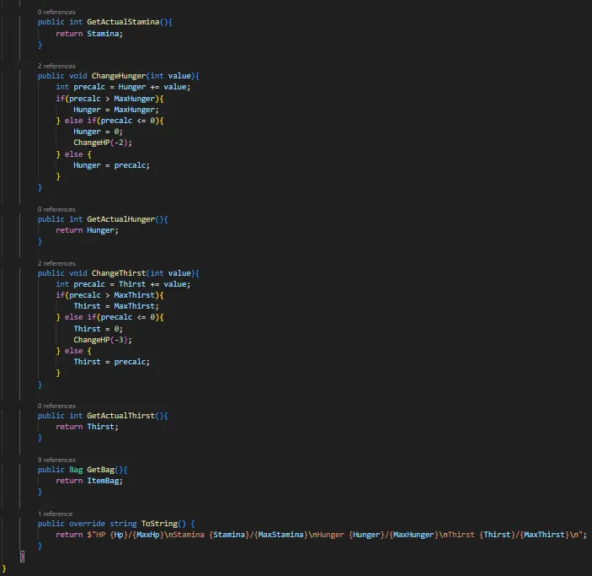Click the final yellow closing brace
This screenshot has width=592, height=576.
pyautogui.click(x=4, y=568)
